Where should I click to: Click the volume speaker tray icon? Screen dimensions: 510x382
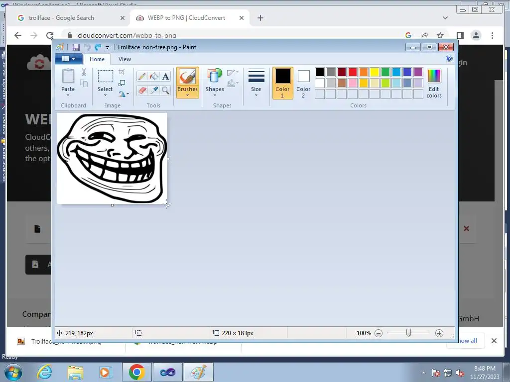pyautogui.click(x=460, y=373)
